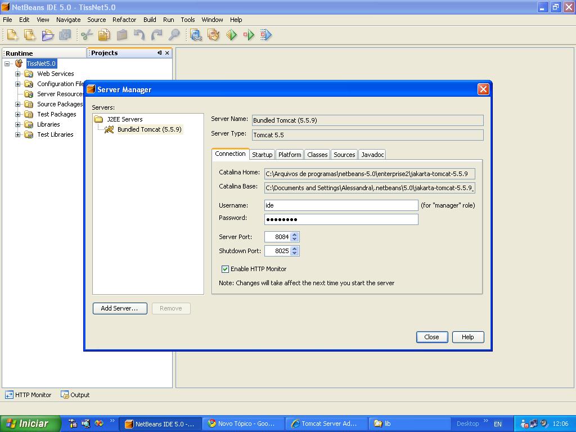
Task: Click the Debug Main Project icon
Action: coord(249,35)
